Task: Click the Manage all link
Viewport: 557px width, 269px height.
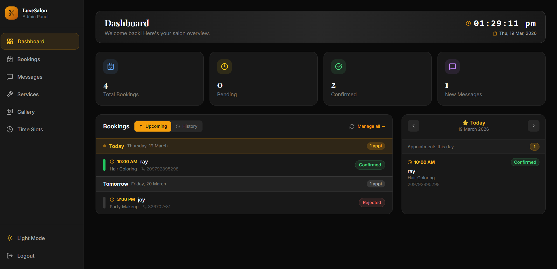Action: click(x=371, y=126)
